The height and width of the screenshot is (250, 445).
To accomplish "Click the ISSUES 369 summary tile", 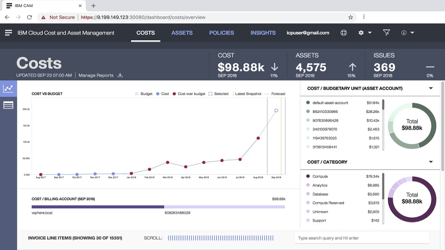I will [x=404, y=65].
